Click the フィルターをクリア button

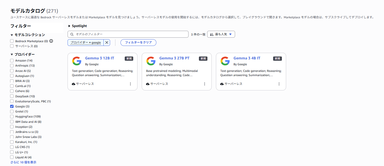pos(138,42)
